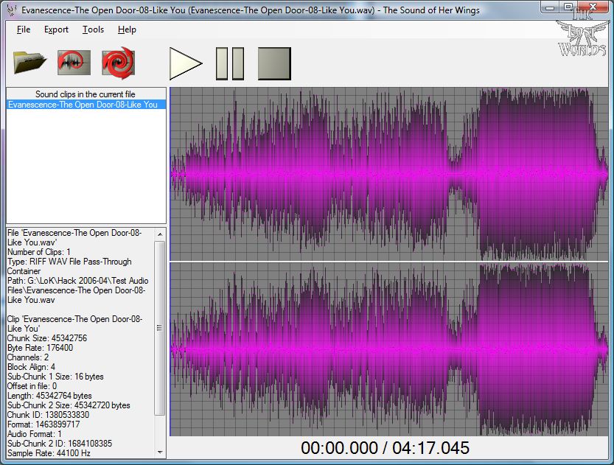Click the 'Chunk Size: 45342756' line
614x465 pixels.
pyautogui.click(x=47, y=338)
